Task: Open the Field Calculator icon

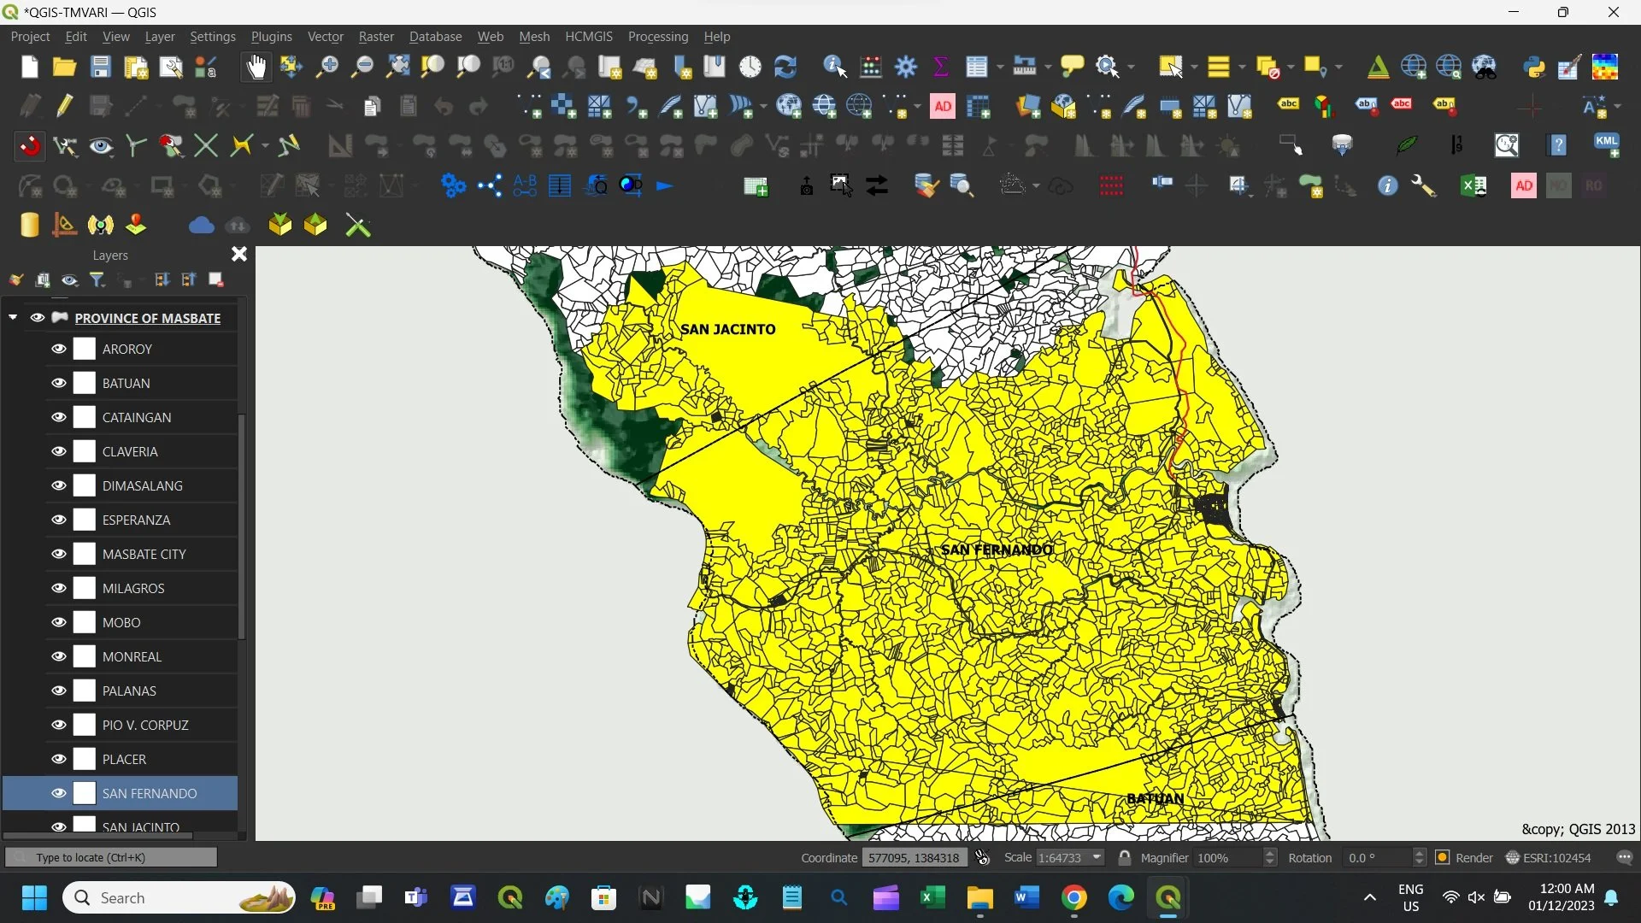Action: [x=871, y=67]
